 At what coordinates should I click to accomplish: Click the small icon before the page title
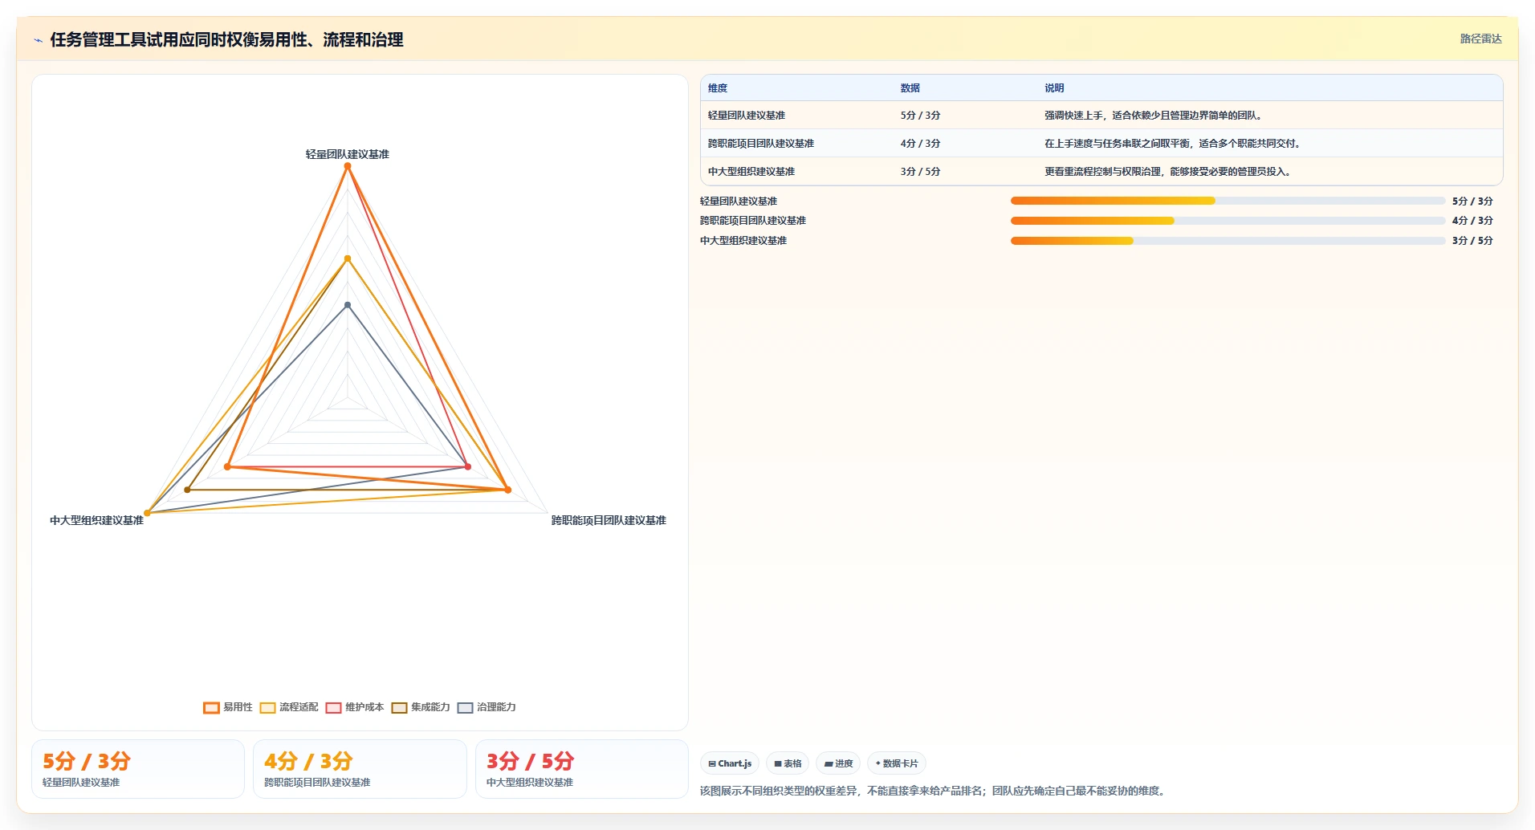click(x=38, y=40)
